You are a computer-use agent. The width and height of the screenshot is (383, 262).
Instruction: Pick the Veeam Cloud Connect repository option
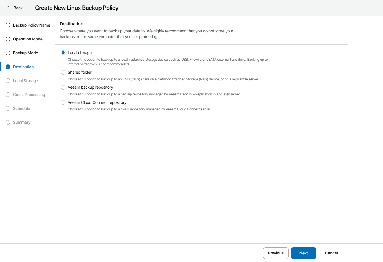point(63,102)
